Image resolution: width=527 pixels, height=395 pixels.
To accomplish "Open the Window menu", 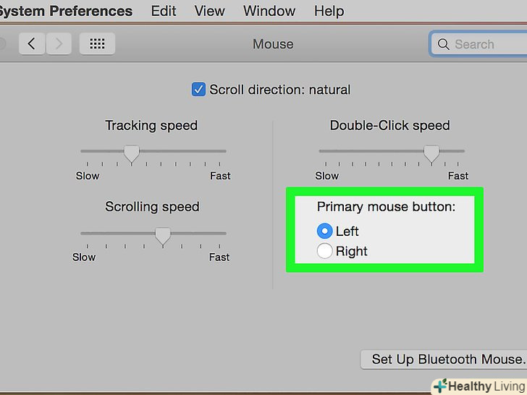I will point(269,11).
